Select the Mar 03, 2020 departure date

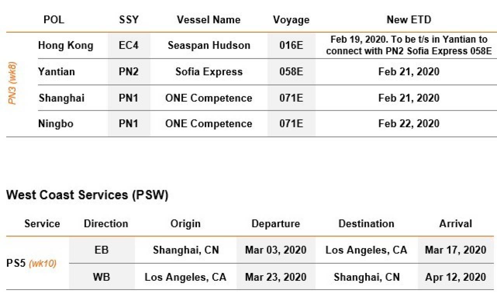tap(276, 250)
